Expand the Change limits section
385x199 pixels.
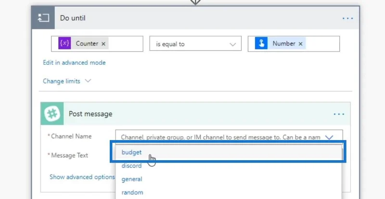point(67,81)
